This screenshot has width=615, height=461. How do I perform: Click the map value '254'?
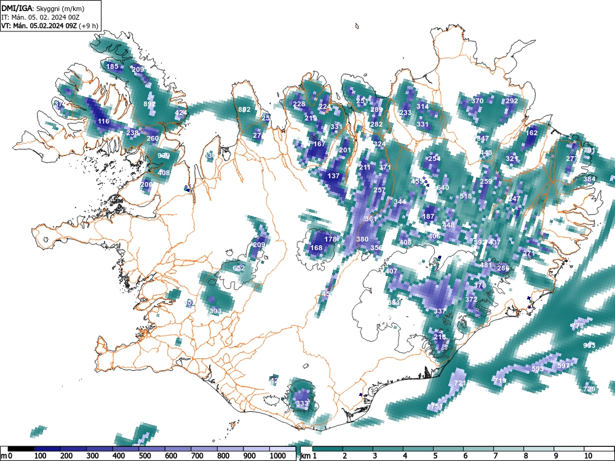pyautogui.click(x=434, y=159)
